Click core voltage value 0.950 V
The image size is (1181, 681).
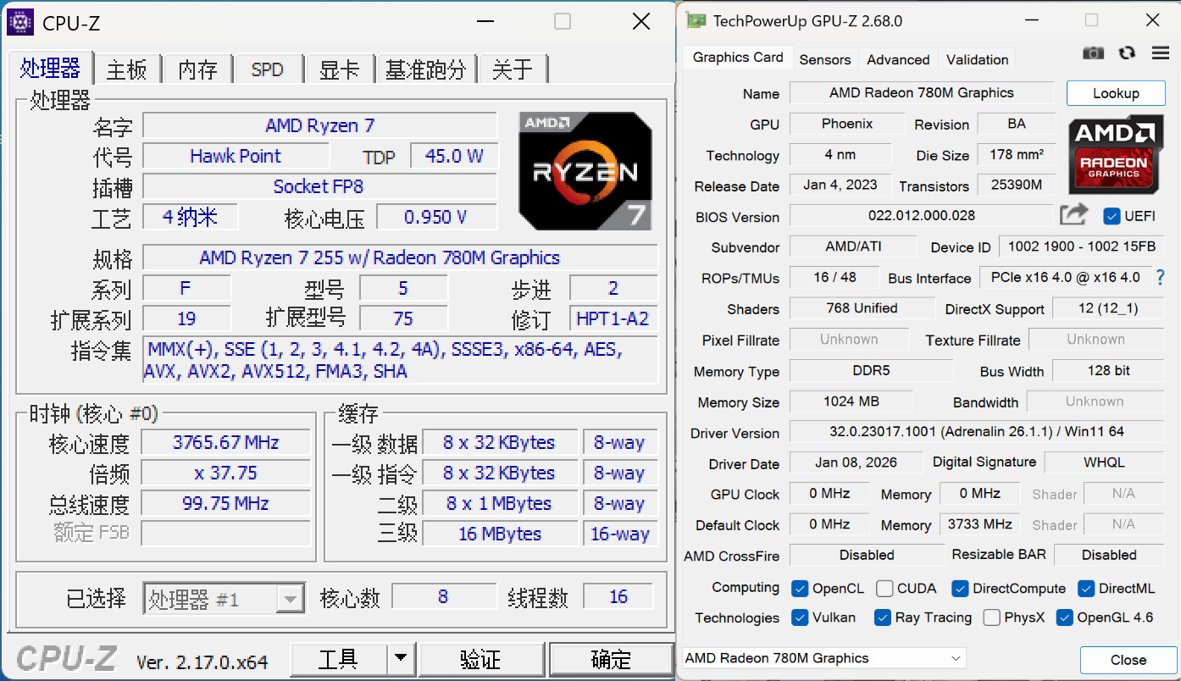pyautogui.click(x=435, y=217)
